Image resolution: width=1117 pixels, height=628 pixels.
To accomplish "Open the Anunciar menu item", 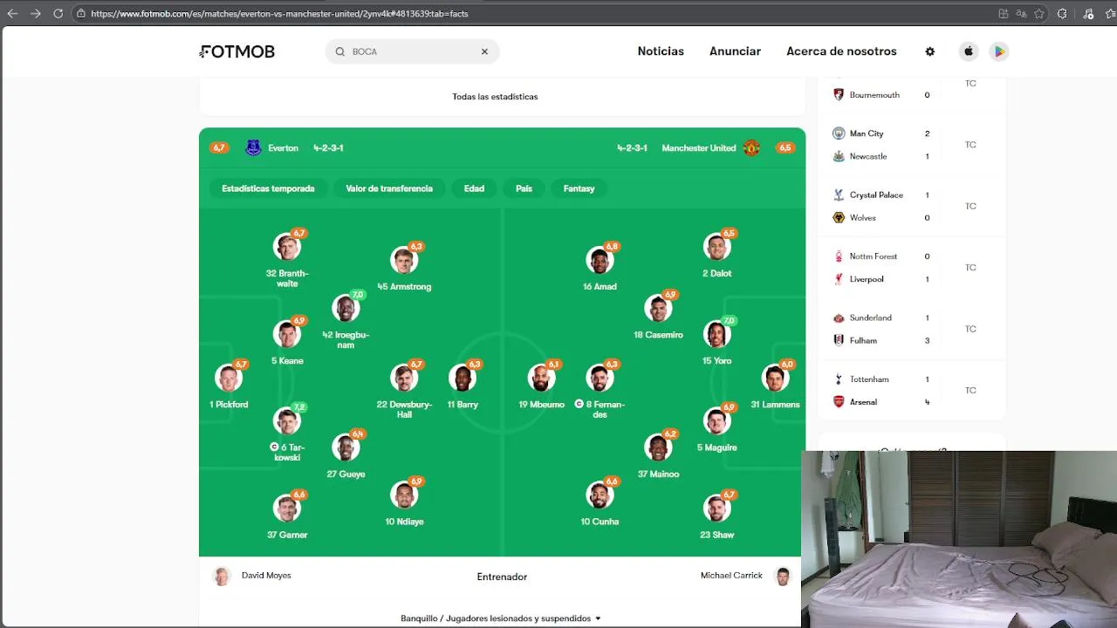I will tap(735, 51).
